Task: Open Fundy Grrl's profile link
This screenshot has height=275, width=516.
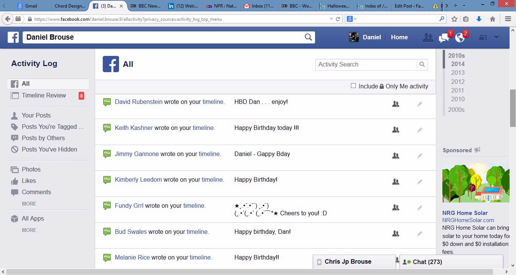Action: coord(129,206)
